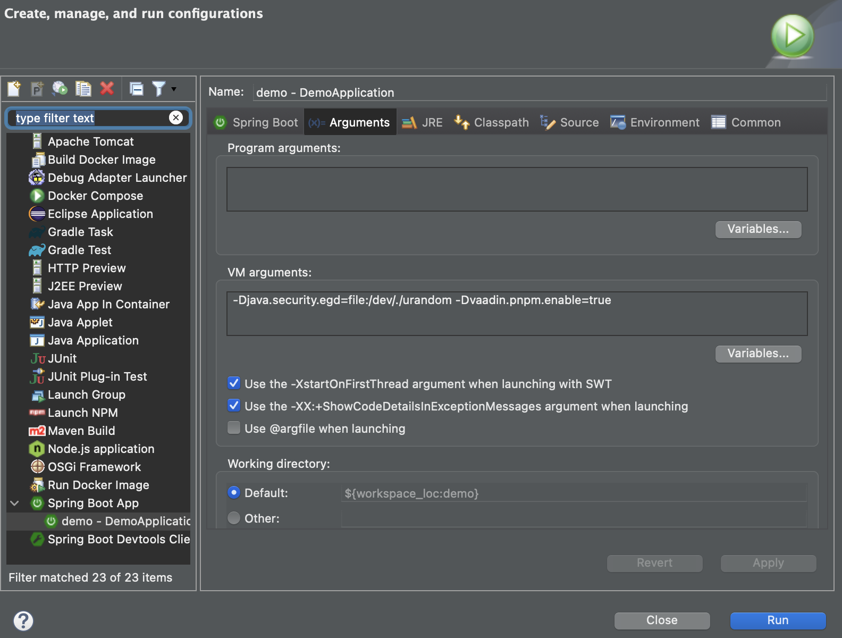Click the VM arguments text area
This screenshot has width=842, height=638.
[517, 314]
